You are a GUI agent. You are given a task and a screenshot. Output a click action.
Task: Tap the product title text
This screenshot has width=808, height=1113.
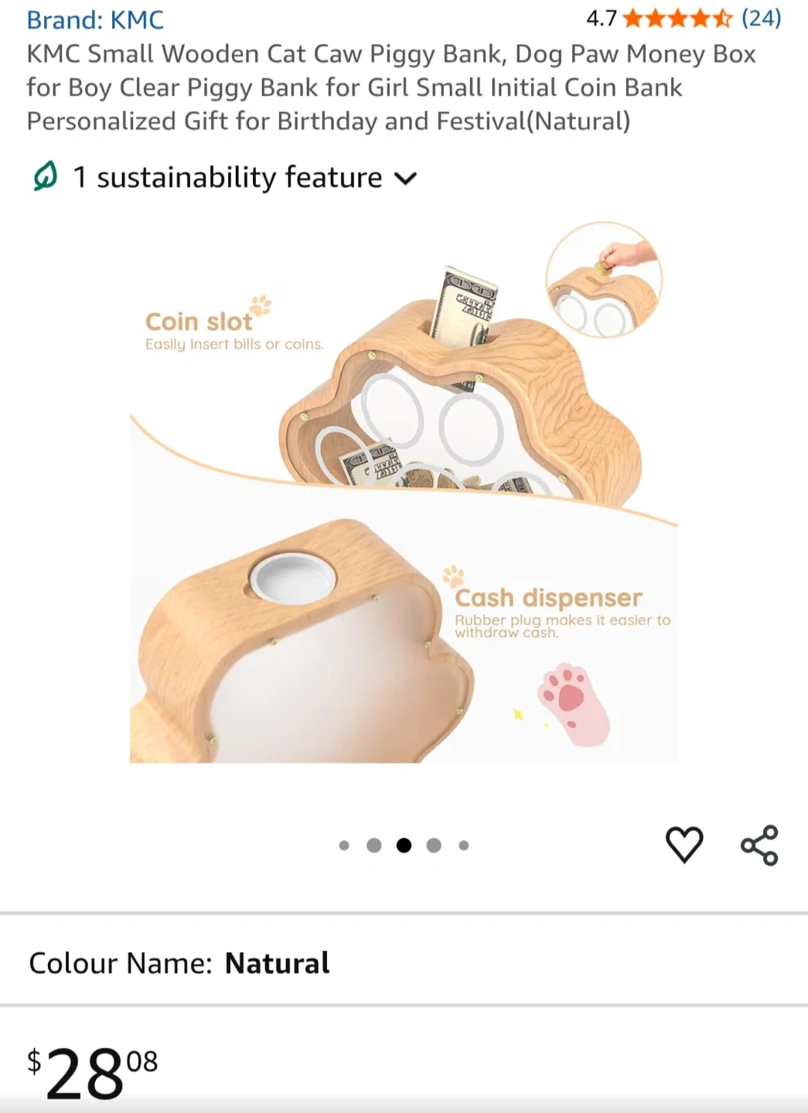tap(391, 87)
